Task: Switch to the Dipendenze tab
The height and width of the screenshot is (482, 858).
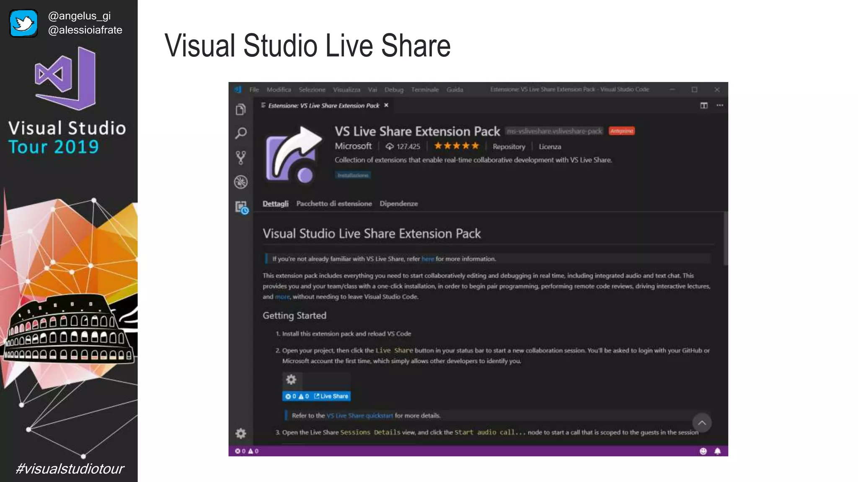Action: pos(398,204)
